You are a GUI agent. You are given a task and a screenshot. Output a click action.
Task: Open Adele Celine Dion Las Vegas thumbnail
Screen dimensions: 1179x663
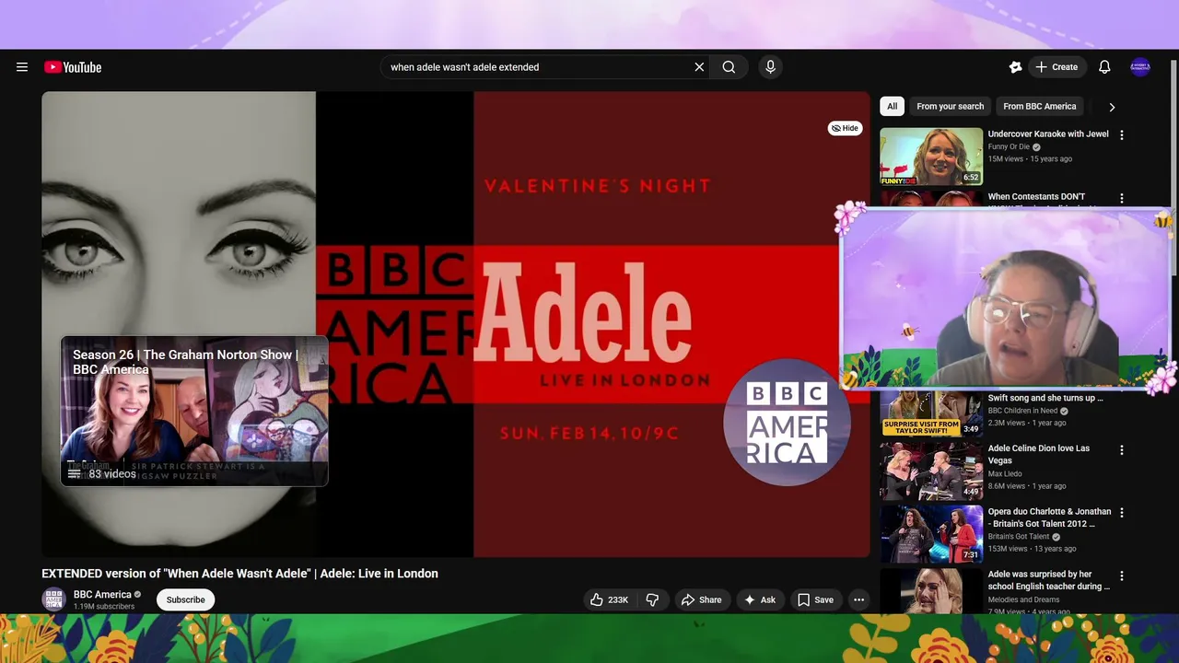tap(931, 471)
